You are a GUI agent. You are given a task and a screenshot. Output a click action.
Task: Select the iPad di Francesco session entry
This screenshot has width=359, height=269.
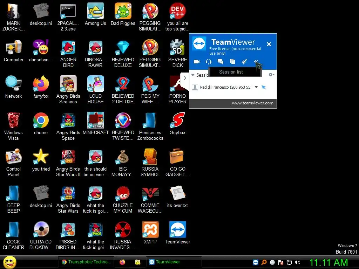225,87
